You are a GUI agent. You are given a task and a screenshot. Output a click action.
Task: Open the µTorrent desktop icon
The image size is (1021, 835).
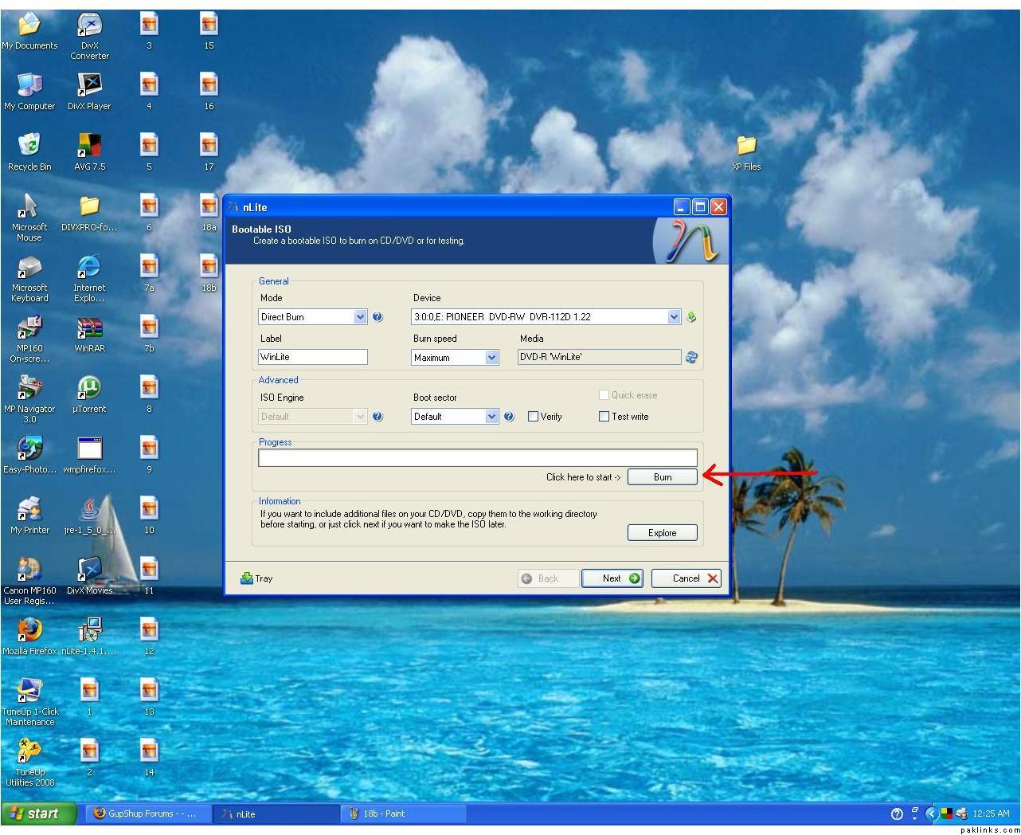pos(89,390)
